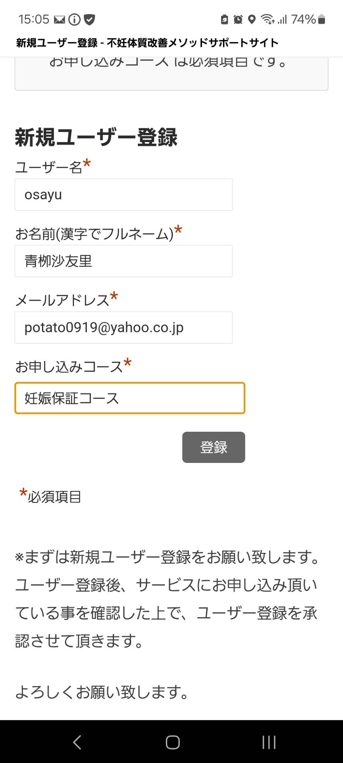Tap the shield checkmark status icon
This screenshot has height=763, width=343.
[x=90, y=19]
